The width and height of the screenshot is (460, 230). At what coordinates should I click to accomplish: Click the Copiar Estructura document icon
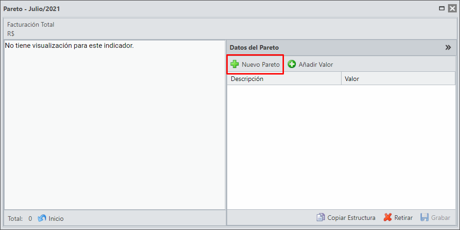[x=321, y=218]
